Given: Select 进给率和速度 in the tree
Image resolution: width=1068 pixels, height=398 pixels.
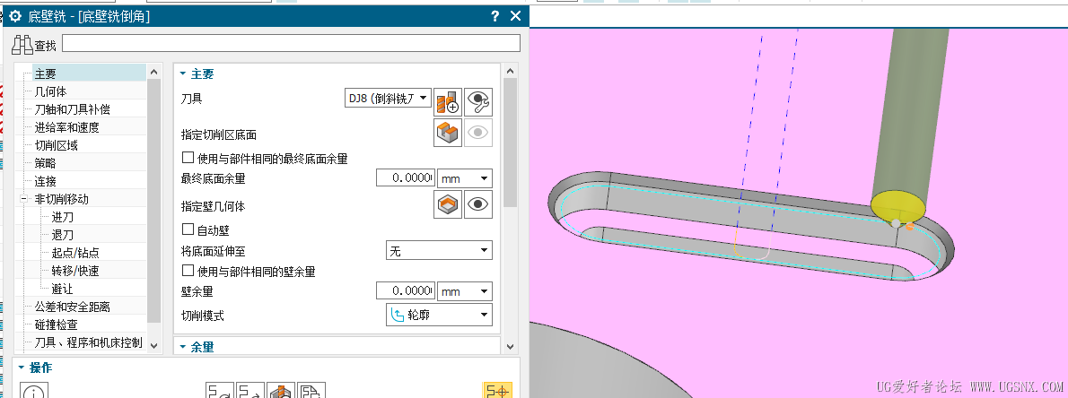Looking at the screenshot, I should tap(66, 127).
